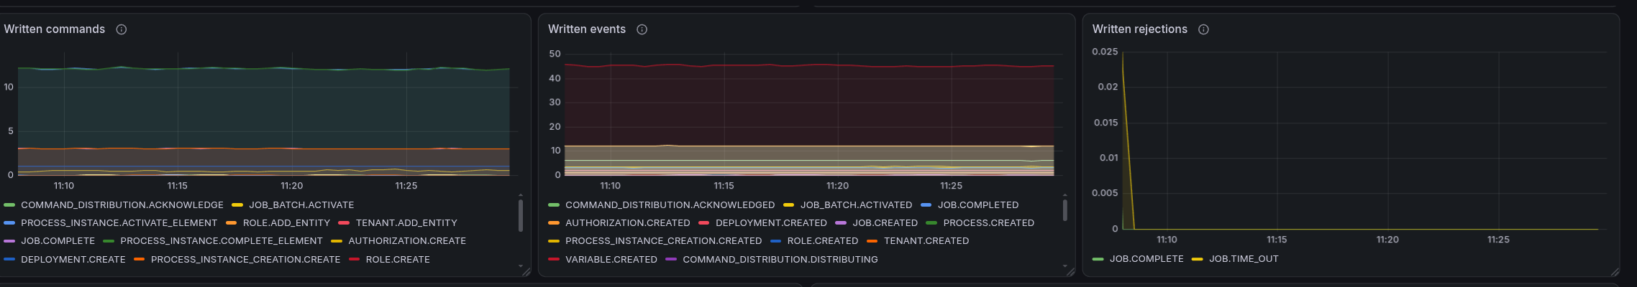Click up arrow of Written events legend scrollbar
The image size is (1637, 287).
pos(1064,195)
